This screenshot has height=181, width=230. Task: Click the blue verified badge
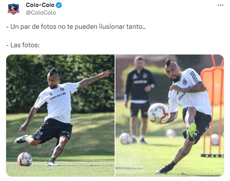59,5
